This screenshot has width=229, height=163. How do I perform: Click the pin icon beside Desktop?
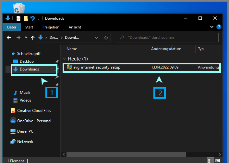point(57,61)
